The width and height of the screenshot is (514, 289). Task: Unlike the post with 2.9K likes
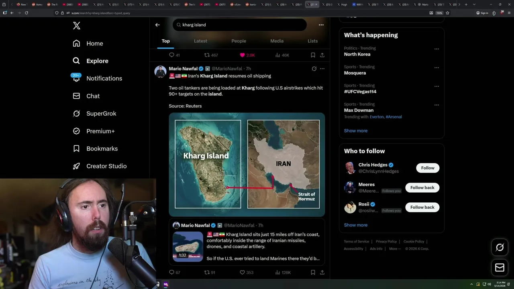(x=247, y=55)
